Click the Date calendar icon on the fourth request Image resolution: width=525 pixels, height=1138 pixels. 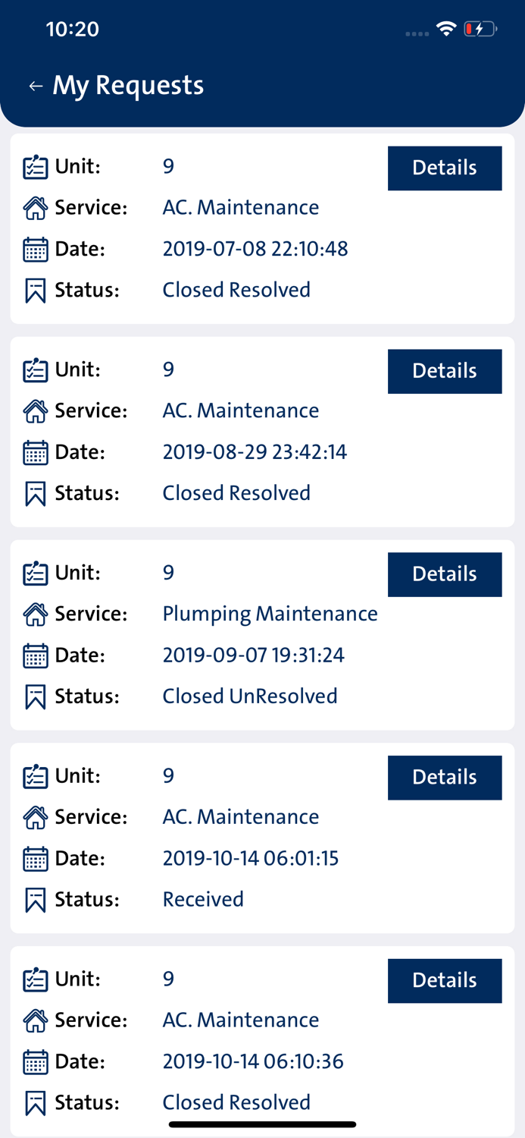(x=36, y=858)
